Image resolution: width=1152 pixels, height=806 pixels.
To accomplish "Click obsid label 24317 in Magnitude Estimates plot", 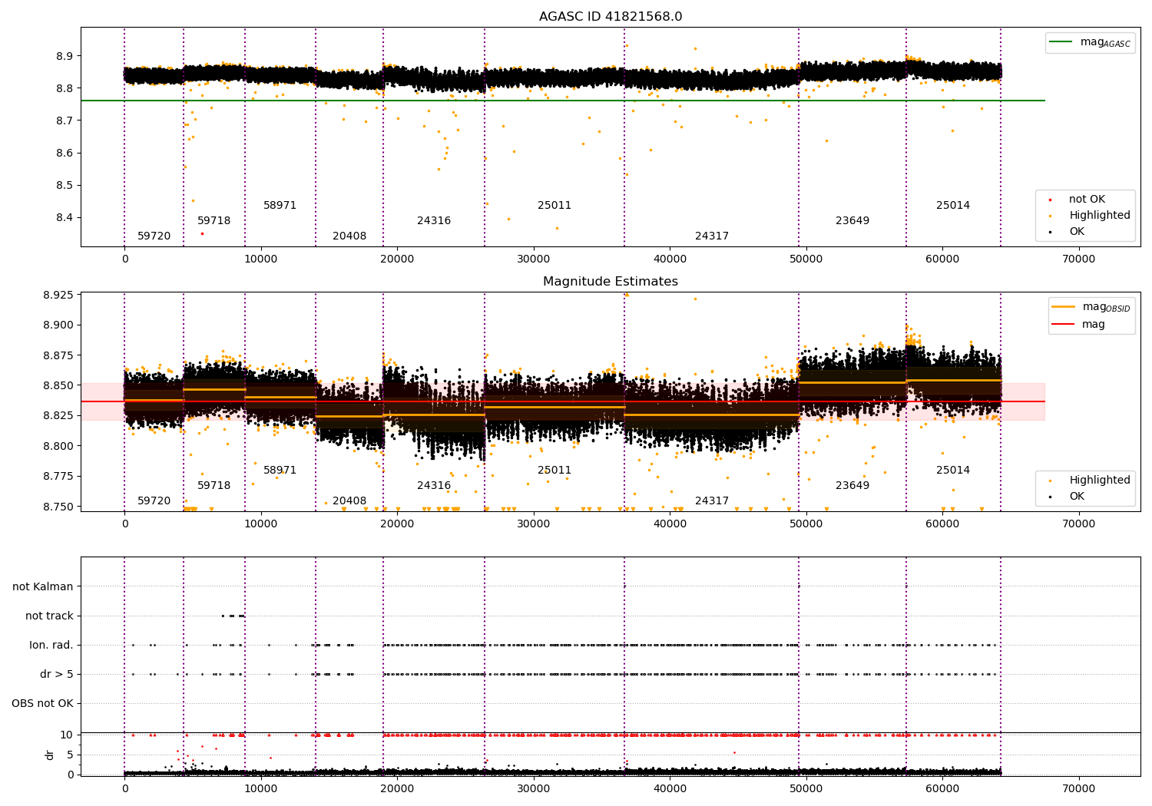I will tap(712, 500).
